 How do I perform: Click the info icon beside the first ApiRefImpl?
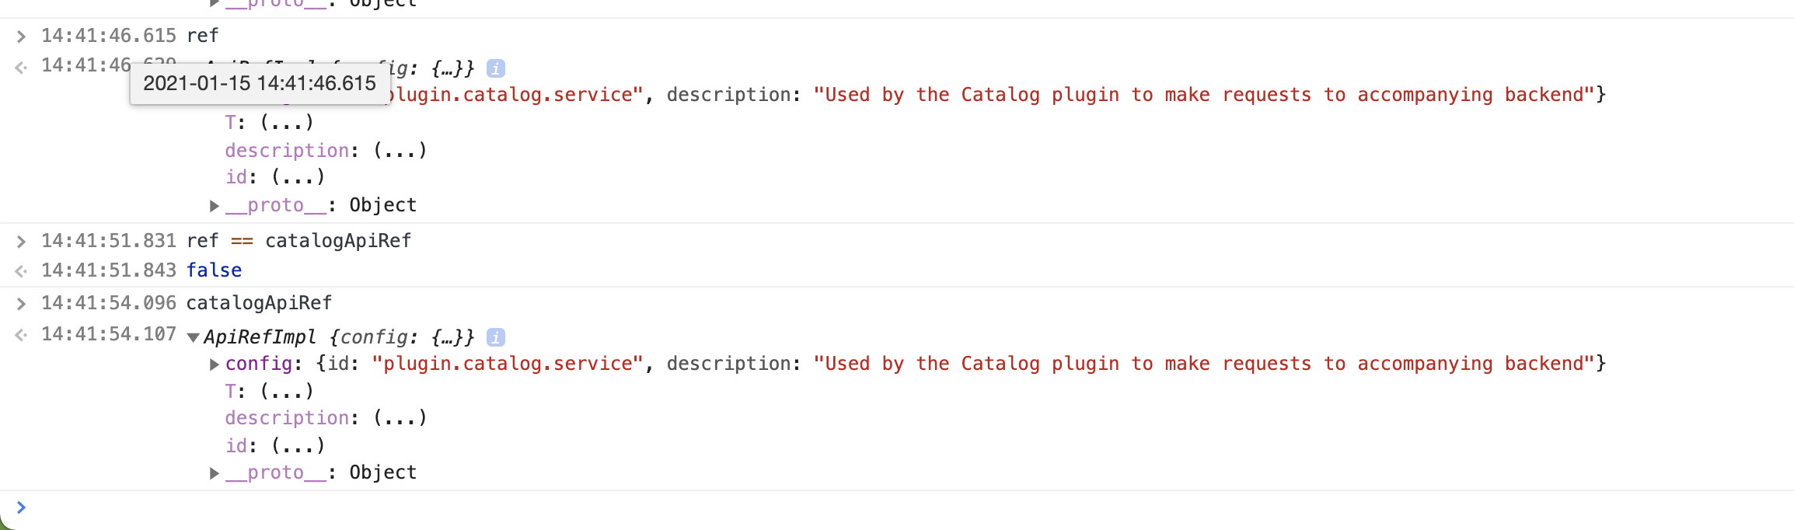[x=495, y=68]
